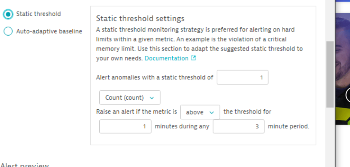Screen dimensions: 350x167
Task: Click the chevron arrow next to above
Action: click(x=212, y=112)
